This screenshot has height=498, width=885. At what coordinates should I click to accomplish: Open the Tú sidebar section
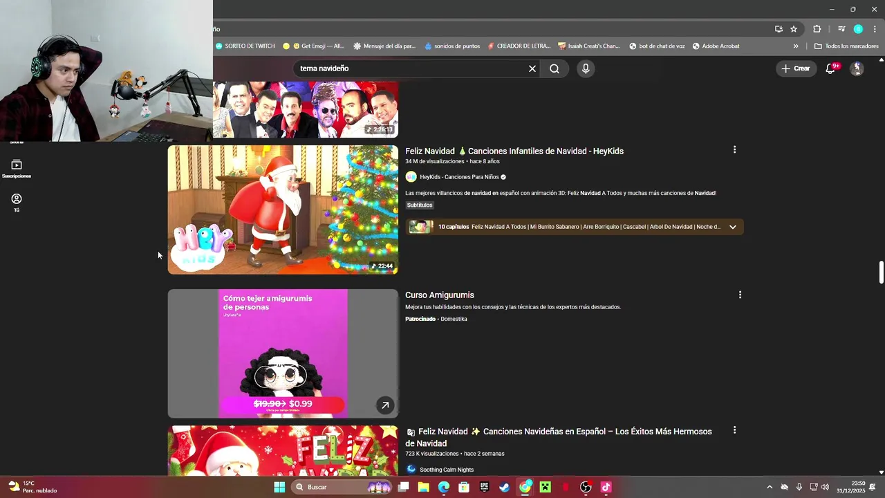coord(17,203)
